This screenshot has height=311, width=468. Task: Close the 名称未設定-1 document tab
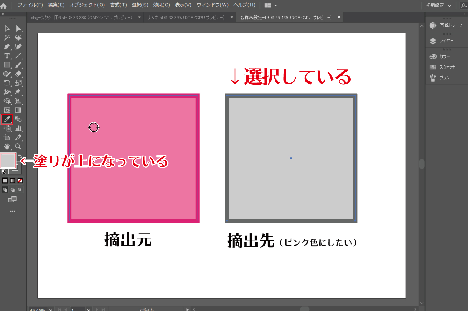(x=339, y=17)
